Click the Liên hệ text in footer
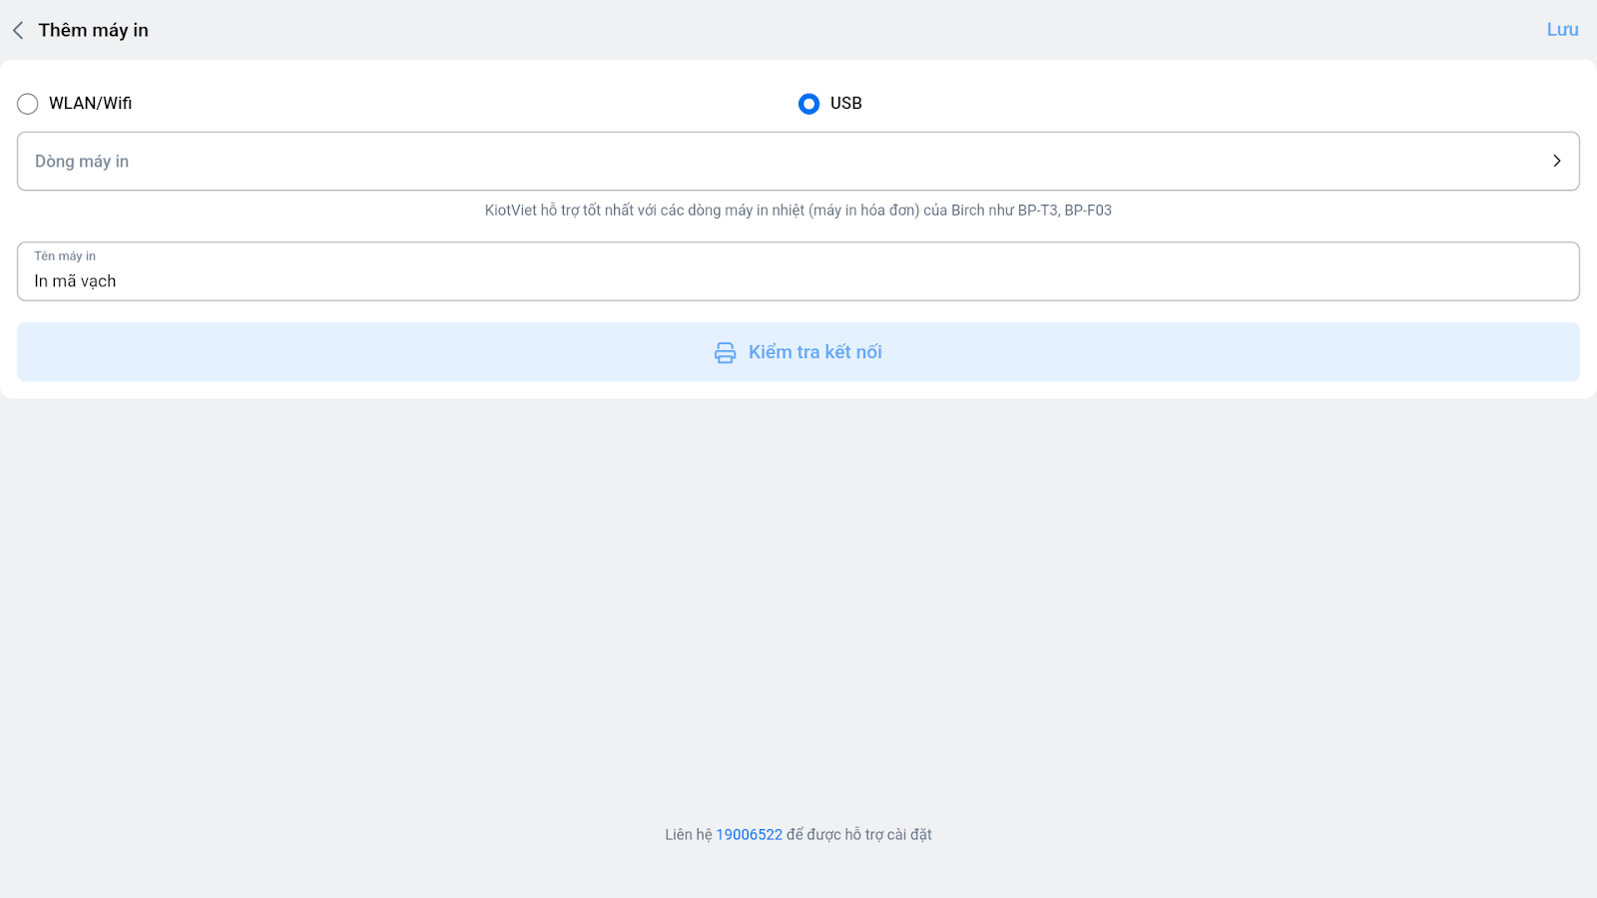 pyautogui.click(x=688, y=835)
